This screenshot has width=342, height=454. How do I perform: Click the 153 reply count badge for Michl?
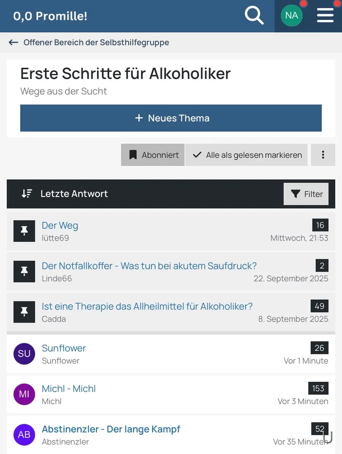point(318,388)
